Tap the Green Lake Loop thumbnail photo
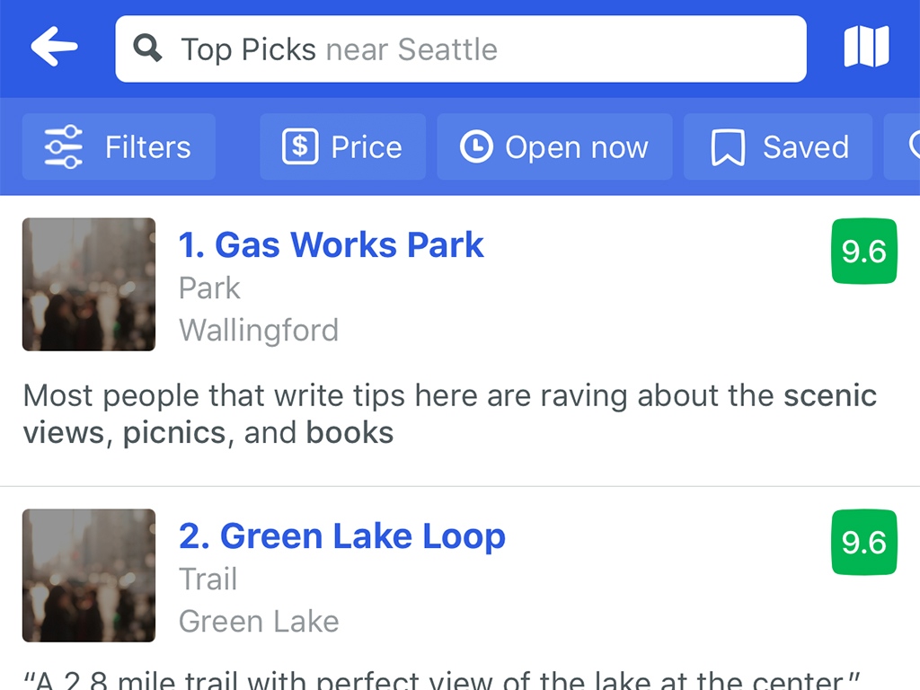 (89, 575)
